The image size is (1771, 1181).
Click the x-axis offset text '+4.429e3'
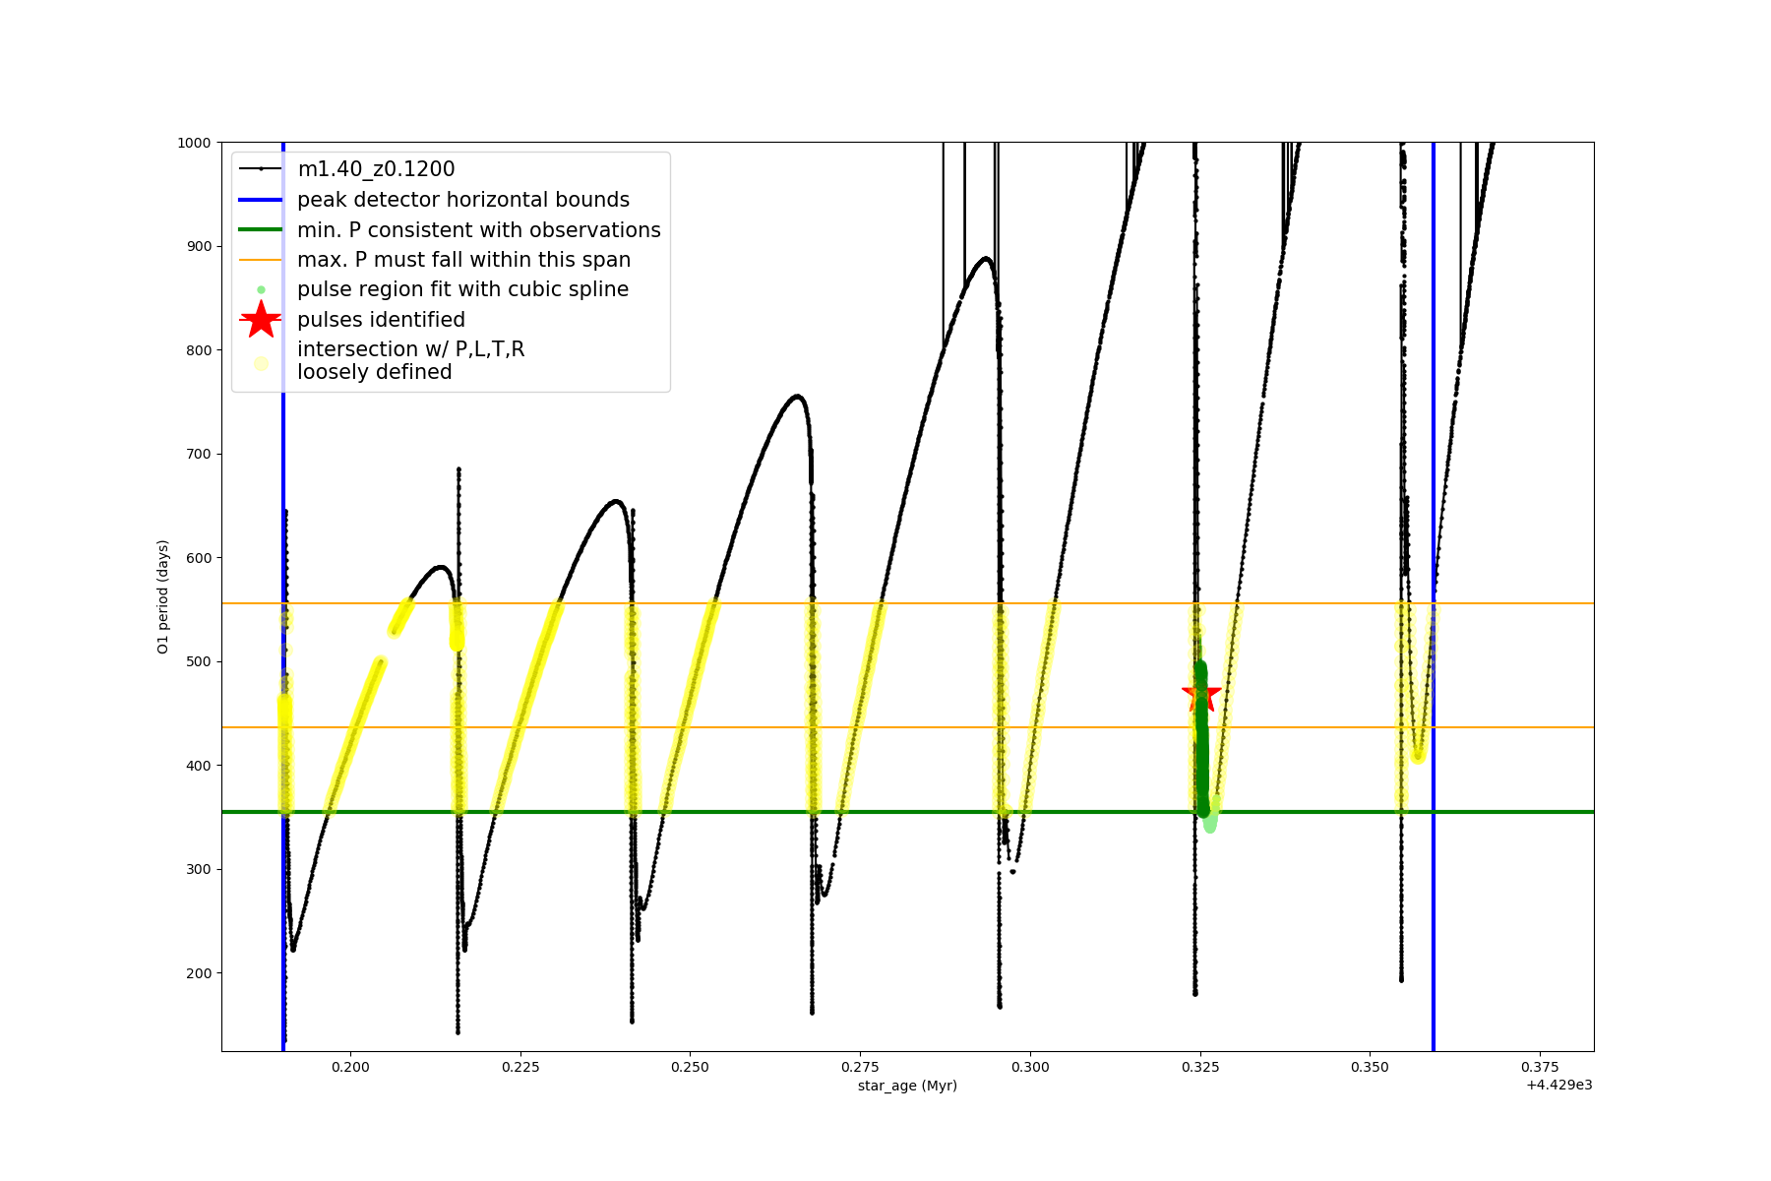pos(1558,1085)
